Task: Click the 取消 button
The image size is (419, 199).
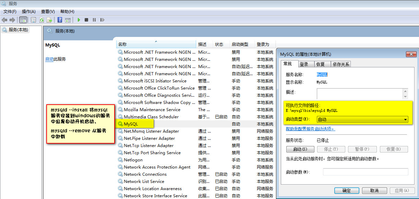Action: coord(374,190)
